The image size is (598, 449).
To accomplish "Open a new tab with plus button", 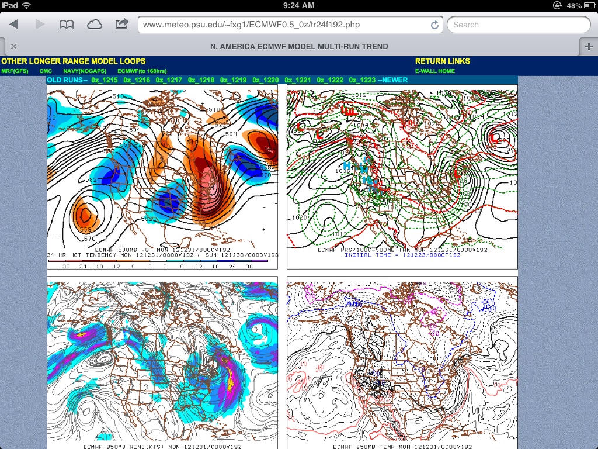I will [588, 46].
